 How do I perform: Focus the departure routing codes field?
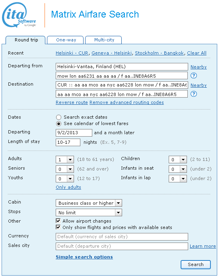click(122, 76)
